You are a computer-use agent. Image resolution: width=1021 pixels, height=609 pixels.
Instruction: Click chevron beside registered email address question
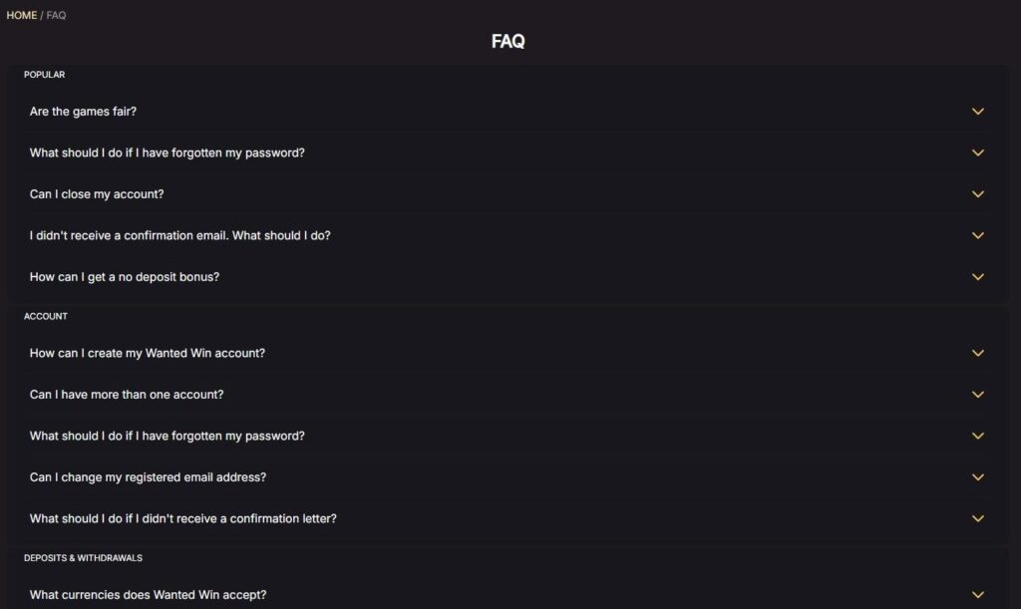(x=977, y=477)
